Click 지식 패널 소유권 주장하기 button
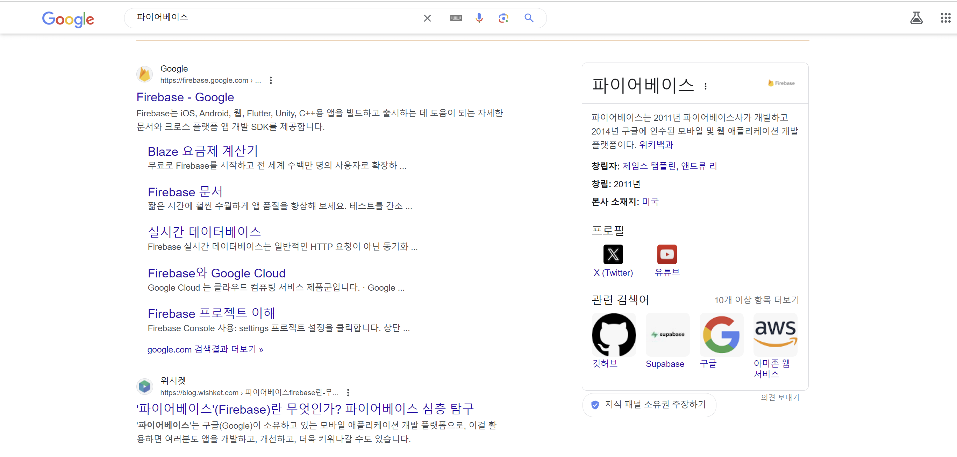 coord(649,405)
